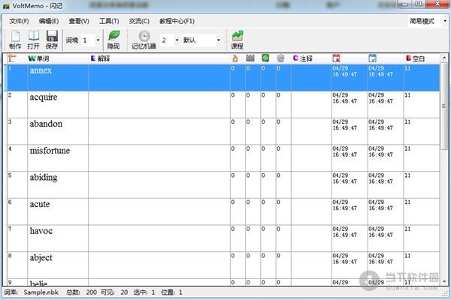
Task: Sort by the E 解释 column header
Action: 101,58
